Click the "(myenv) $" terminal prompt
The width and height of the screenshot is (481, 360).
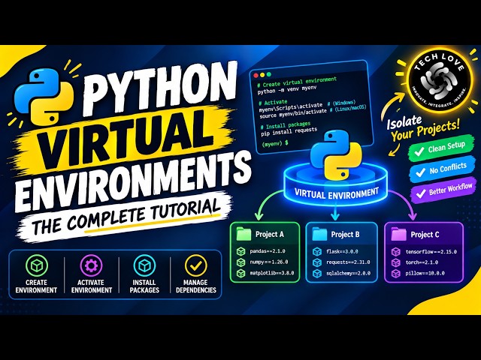coord(275,143)
